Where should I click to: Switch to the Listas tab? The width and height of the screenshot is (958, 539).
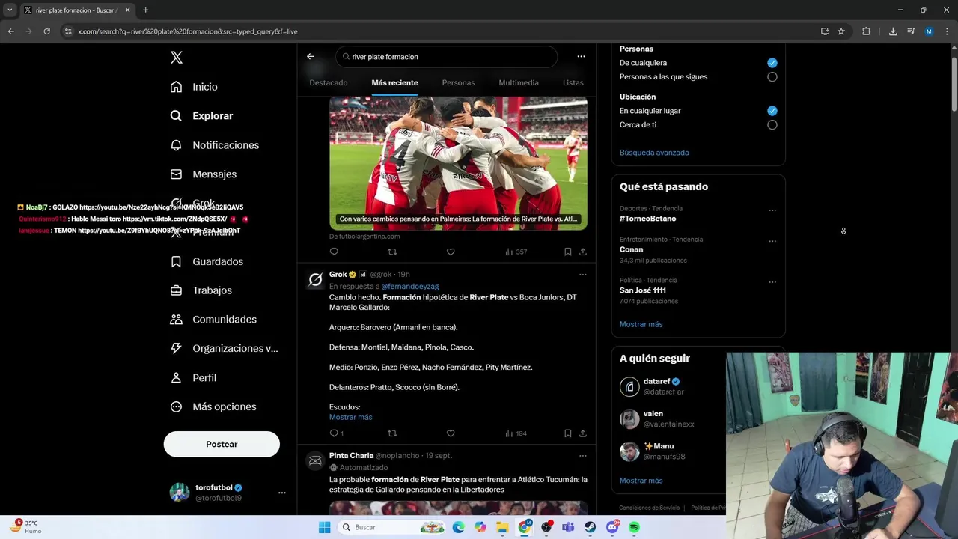573,82
